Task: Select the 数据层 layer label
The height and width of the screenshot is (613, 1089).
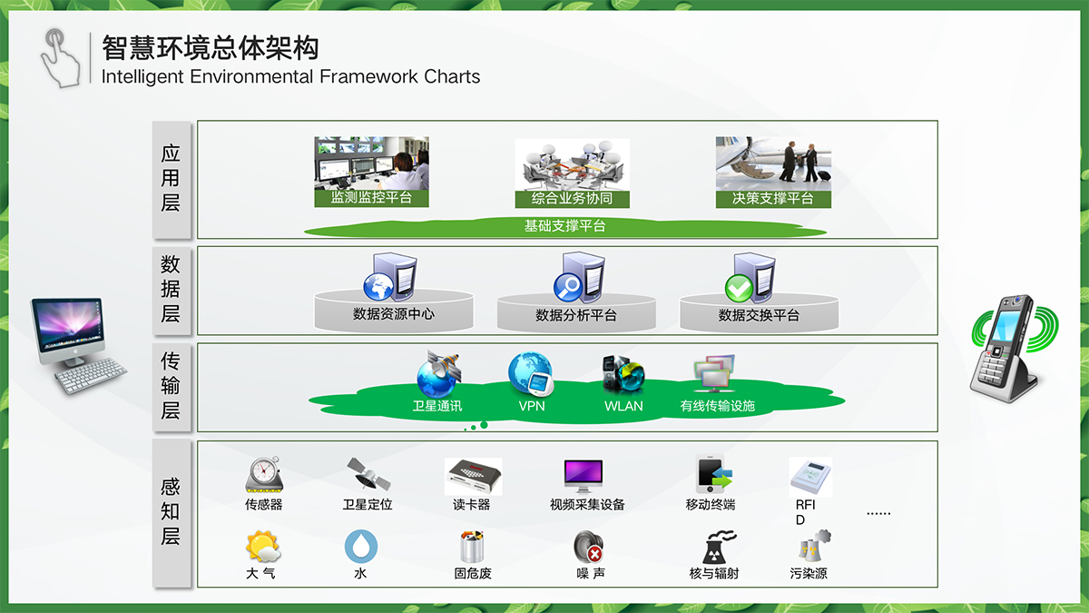Action: pyautogui.click(x=172, y=290)
